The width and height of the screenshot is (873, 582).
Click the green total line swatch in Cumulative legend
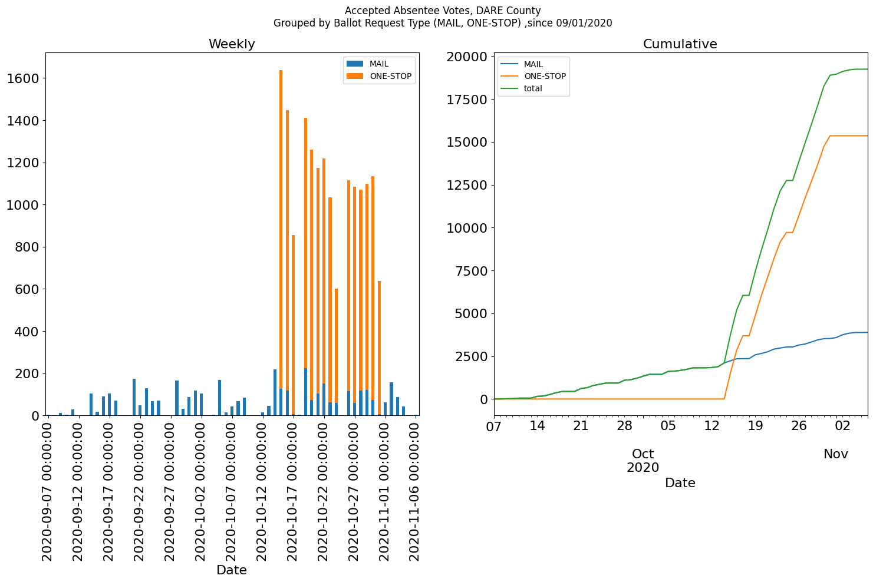[509, 88]
